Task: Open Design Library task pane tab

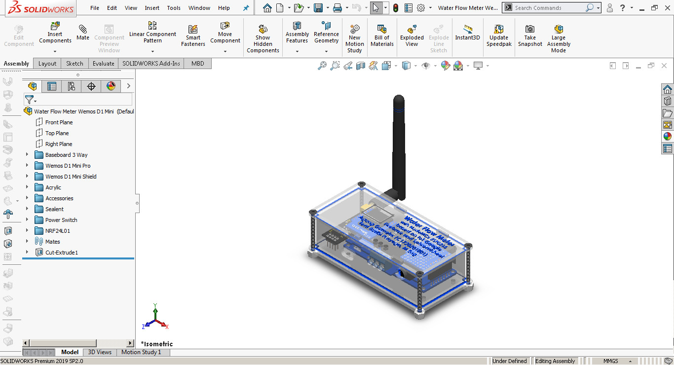Action: 668,101
